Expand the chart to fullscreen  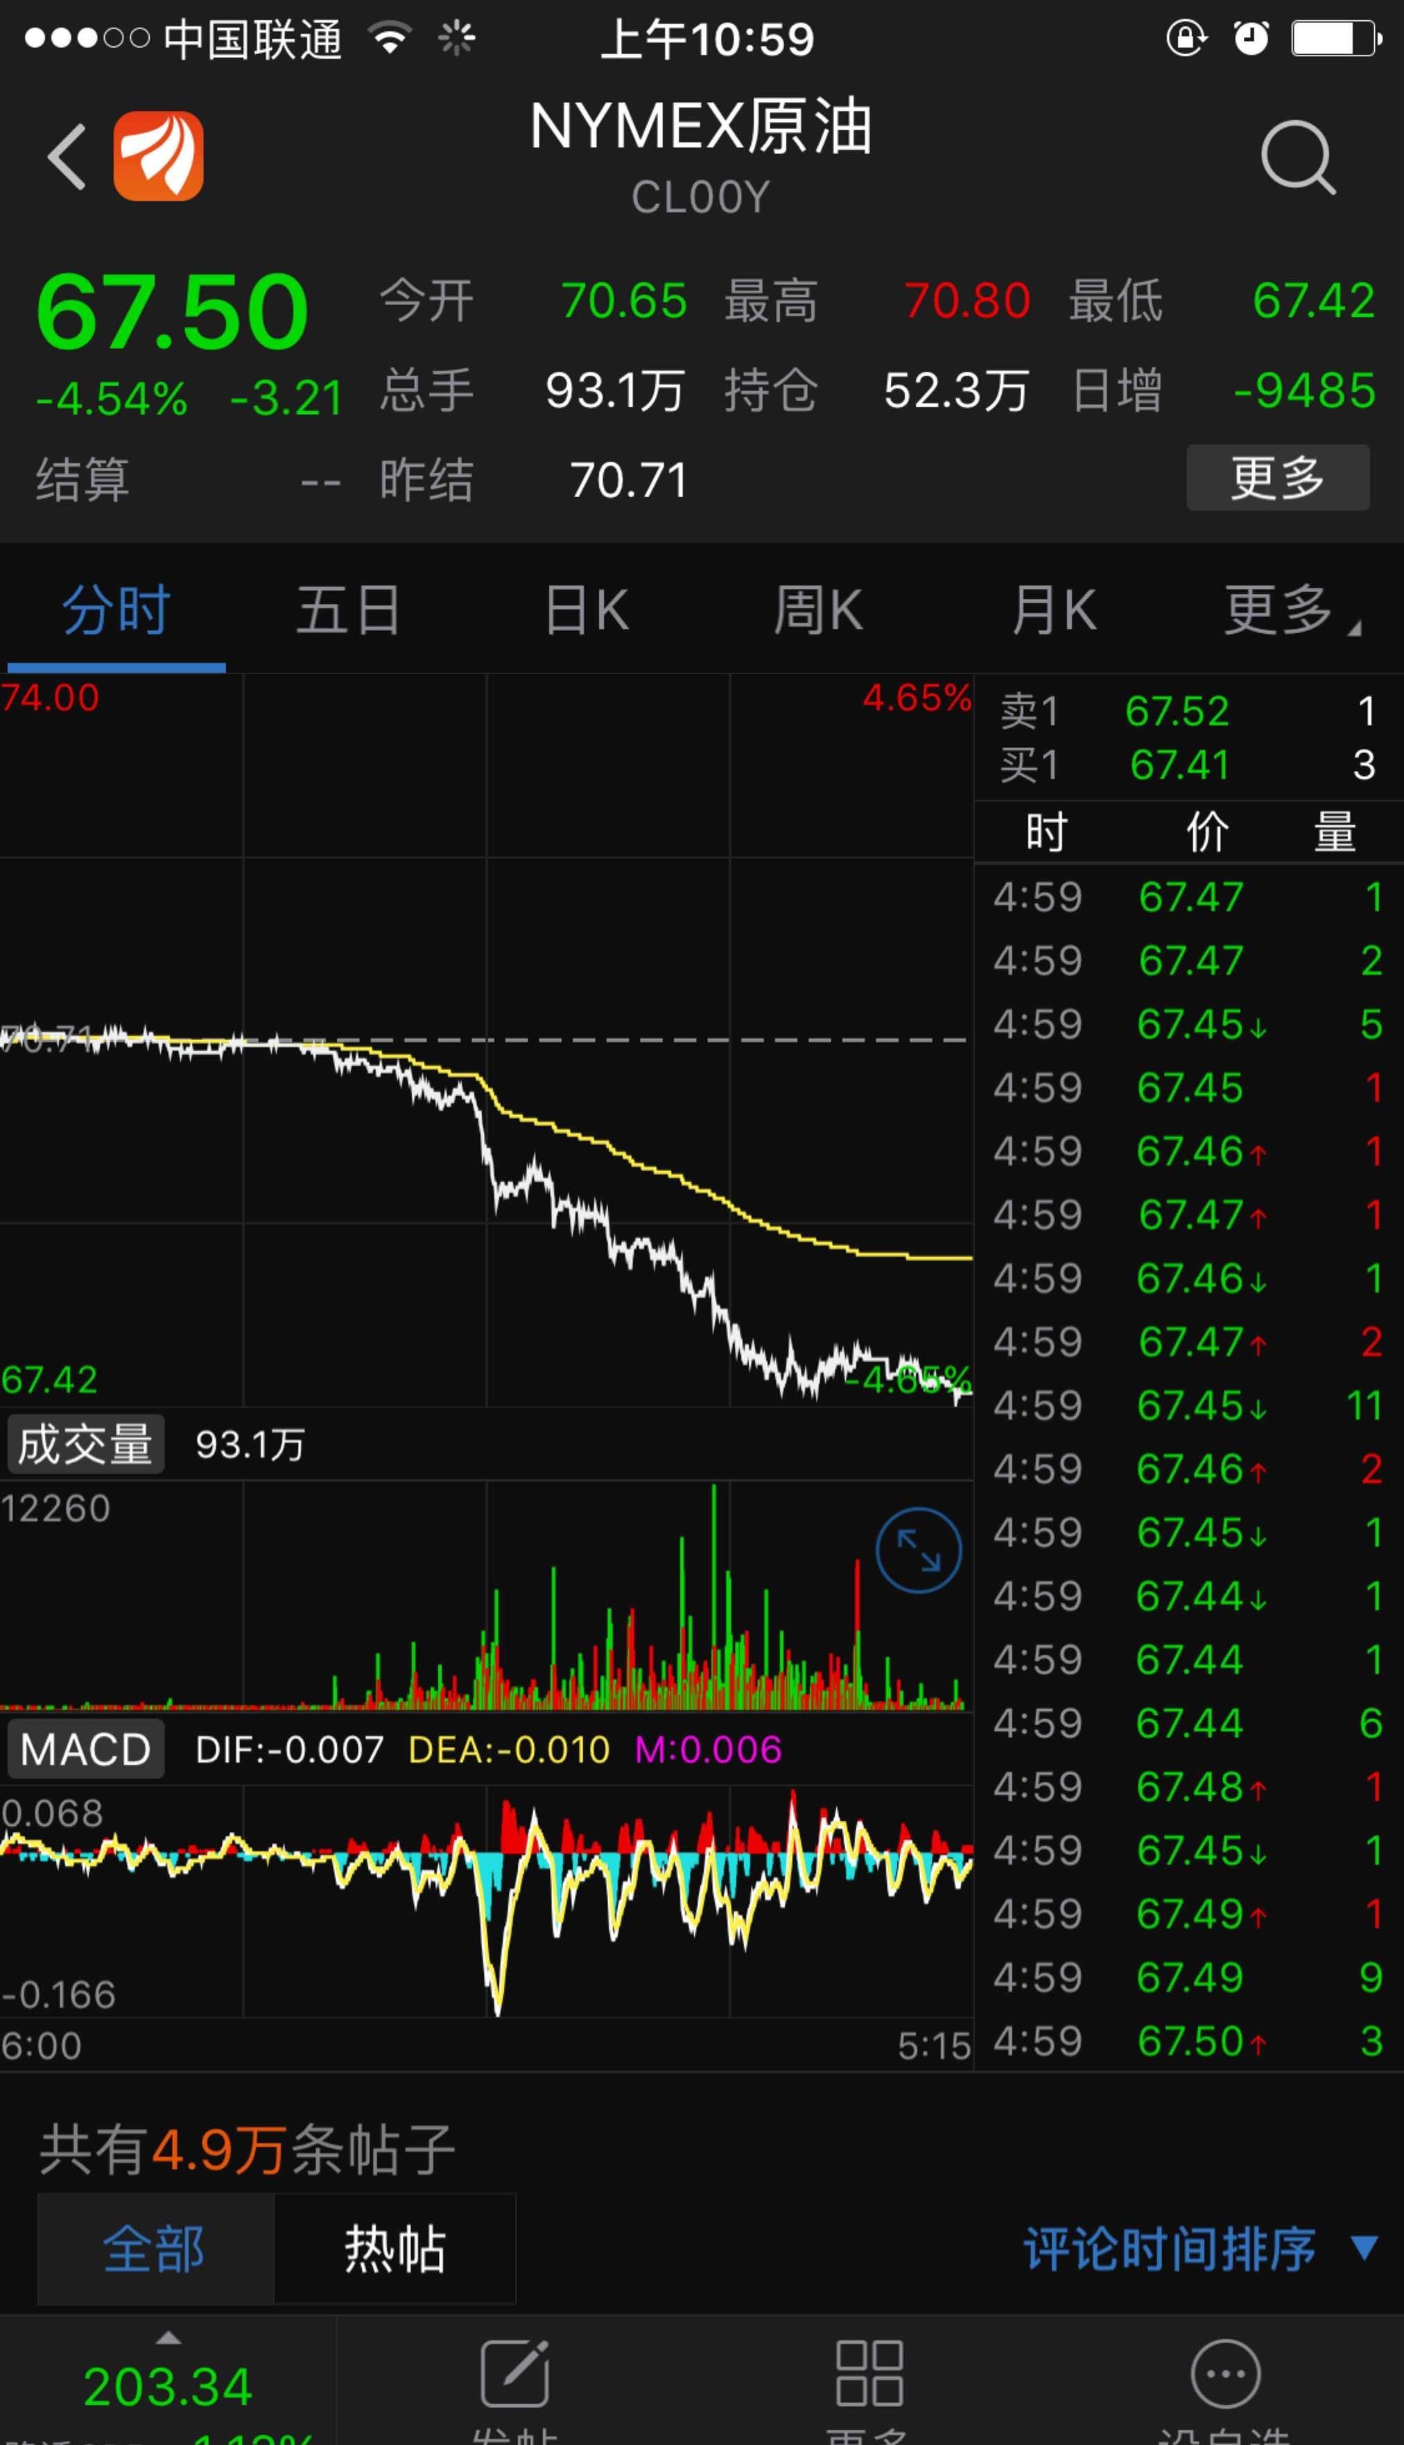pyautogui.click(x=918, y=1550)
